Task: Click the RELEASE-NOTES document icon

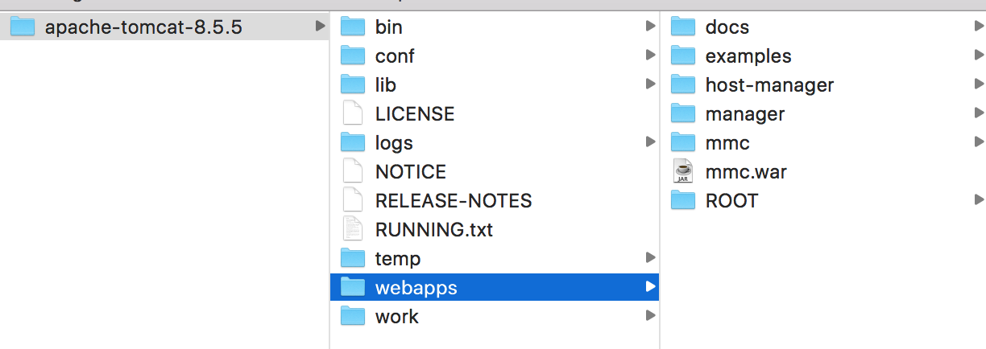Action: point(354,200)
